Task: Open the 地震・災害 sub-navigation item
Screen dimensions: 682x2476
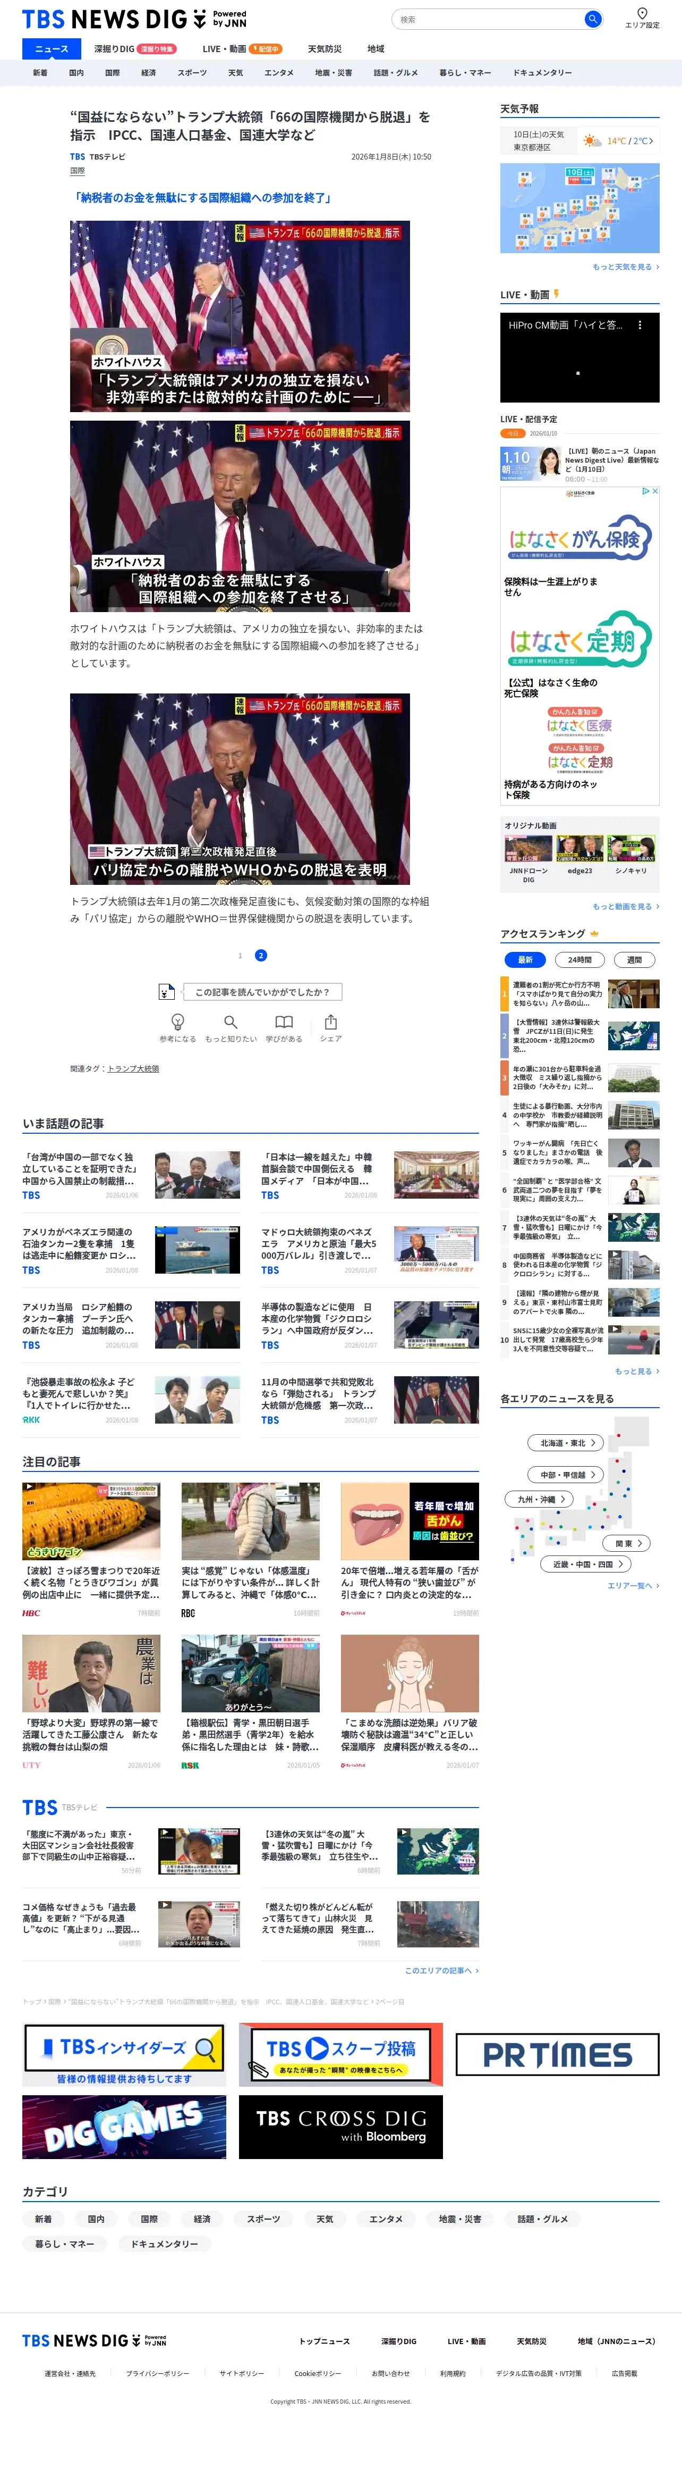Action: (334, 73)
